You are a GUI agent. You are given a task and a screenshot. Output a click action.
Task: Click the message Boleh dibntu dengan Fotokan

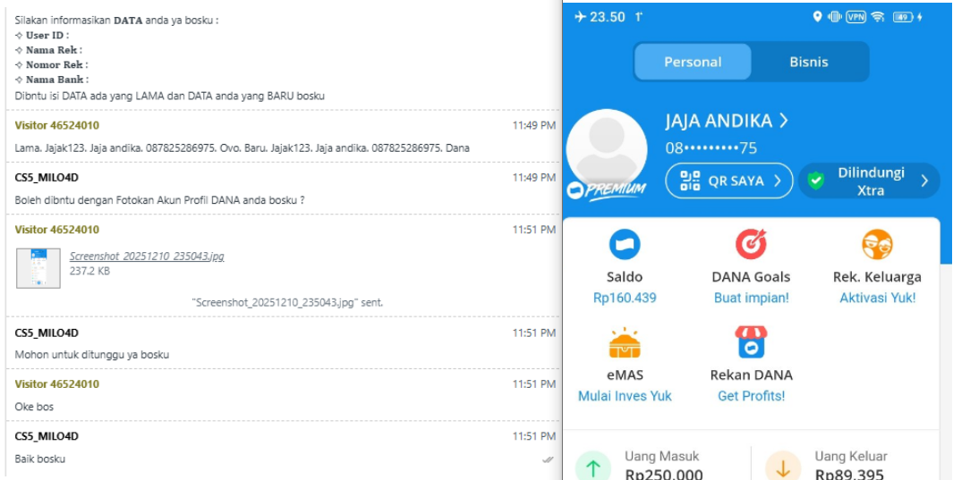click(x=159, y=200)
